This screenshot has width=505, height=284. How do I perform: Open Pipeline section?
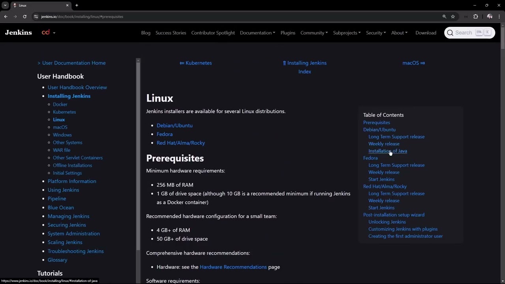coord(57,198)
